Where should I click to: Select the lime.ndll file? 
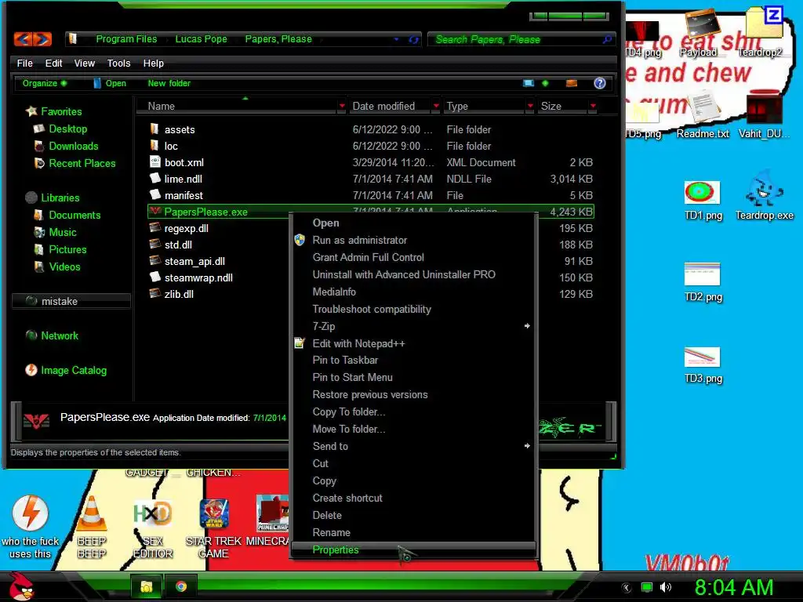pos(183,179)
